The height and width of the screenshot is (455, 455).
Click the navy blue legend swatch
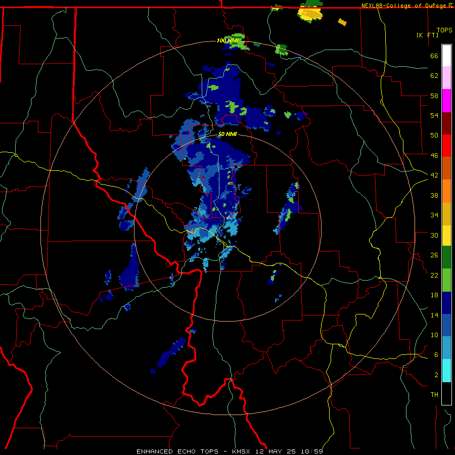tap(446, 303)
